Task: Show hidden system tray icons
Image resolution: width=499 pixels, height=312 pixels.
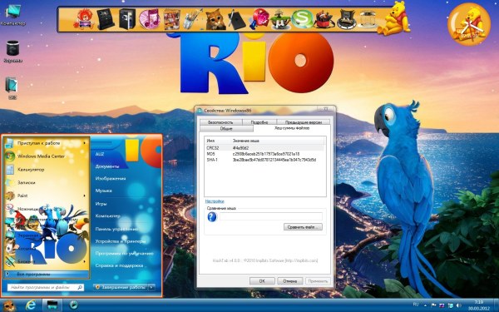Action: pyautogui.click(x=425, y=305)
